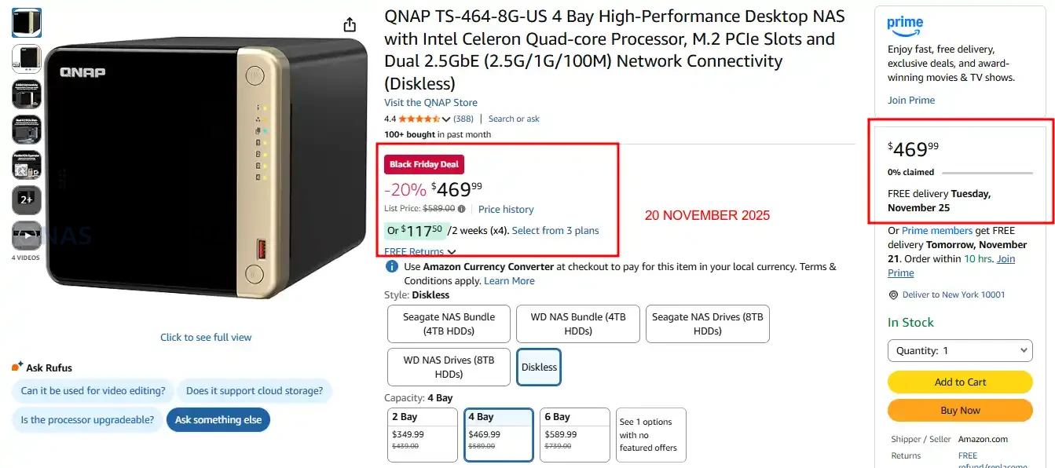Viewport: 1055px width, 468px height.
Task: Click the share icon above product image
Action: [x=350, y=24]
